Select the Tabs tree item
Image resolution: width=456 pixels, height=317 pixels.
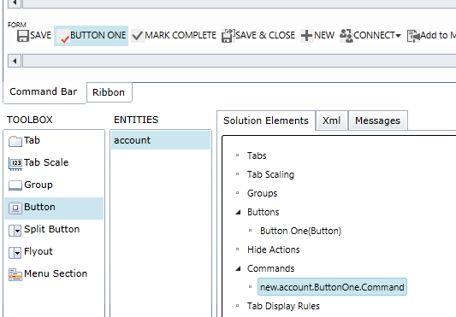(257, 156)
